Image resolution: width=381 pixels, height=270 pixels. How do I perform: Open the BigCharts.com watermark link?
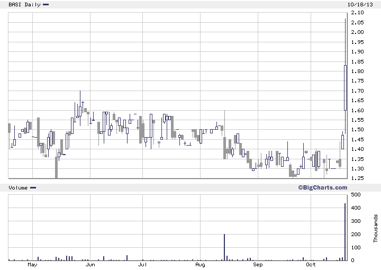click(x=323, y=187)
